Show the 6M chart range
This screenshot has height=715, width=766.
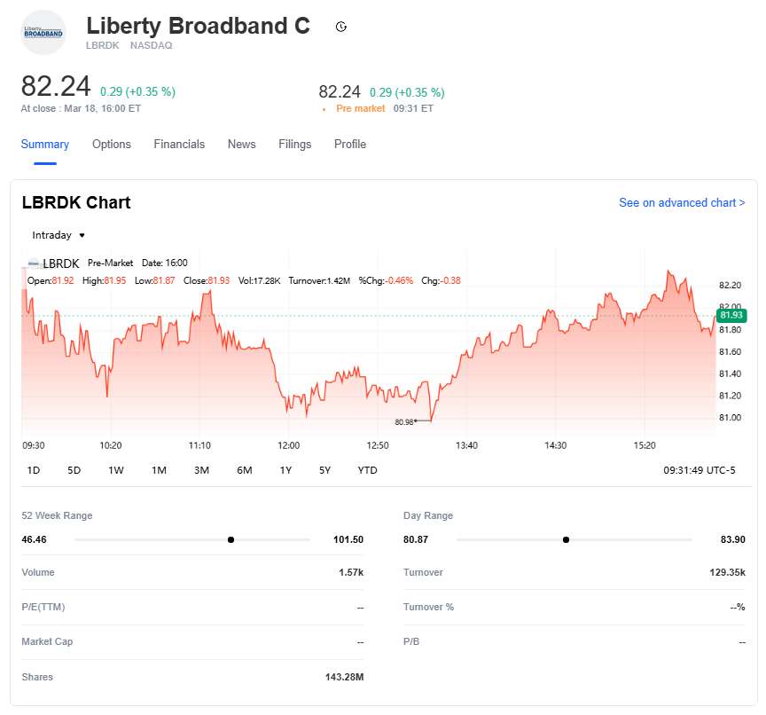point(245,470)
